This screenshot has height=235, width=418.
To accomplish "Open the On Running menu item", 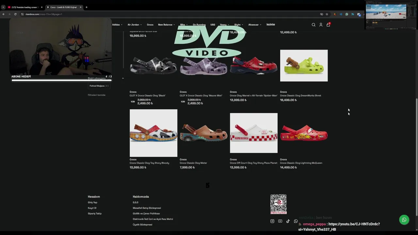I will [199, 25].
